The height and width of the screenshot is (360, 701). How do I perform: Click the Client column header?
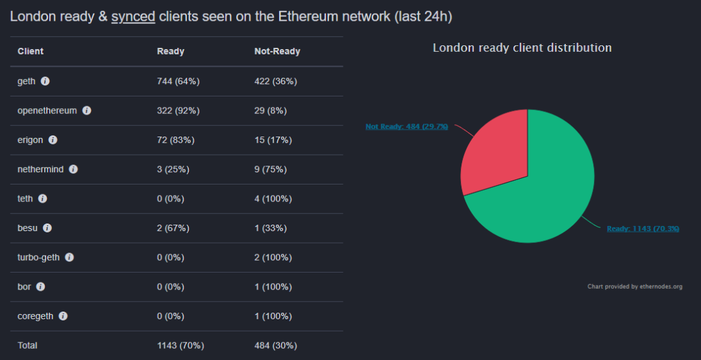(31, 51)
